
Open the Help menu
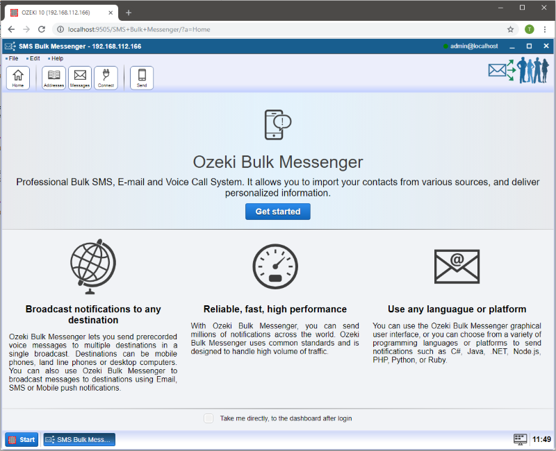pos(56,58)
